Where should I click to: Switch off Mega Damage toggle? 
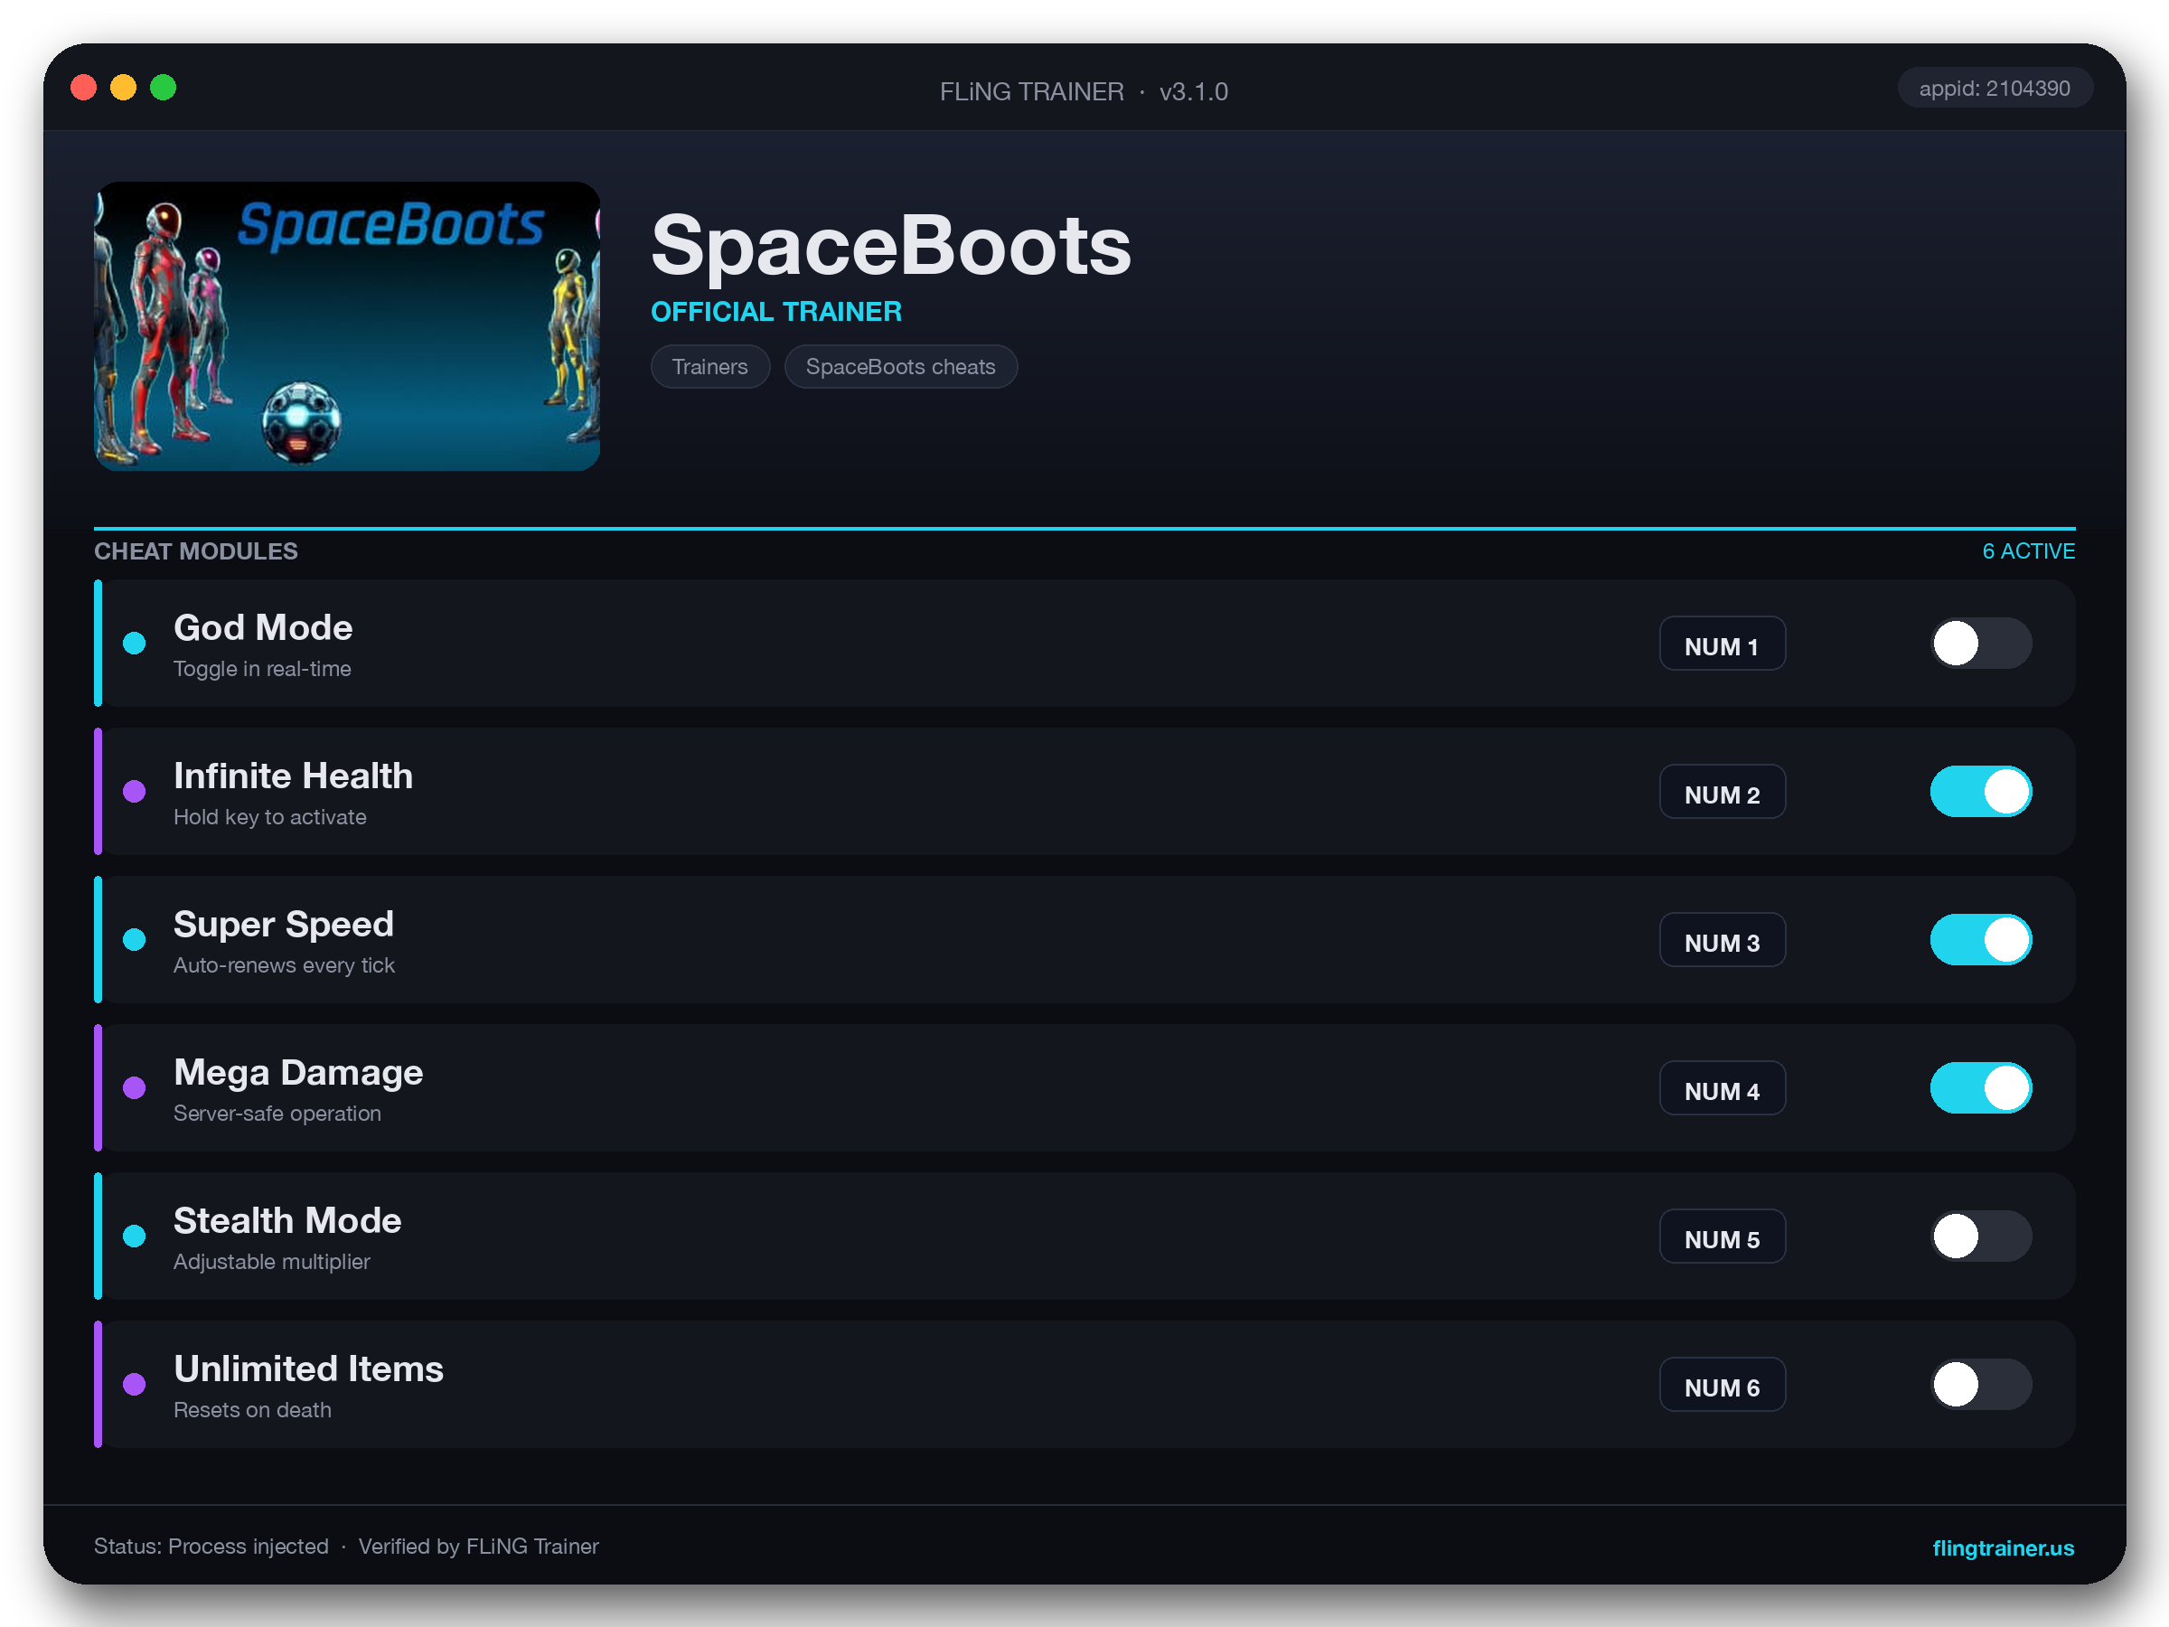pos(1981,1087)
